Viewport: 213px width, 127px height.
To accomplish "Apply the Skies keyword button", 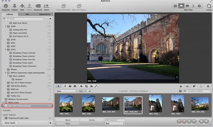I will (x=68, y=124).
